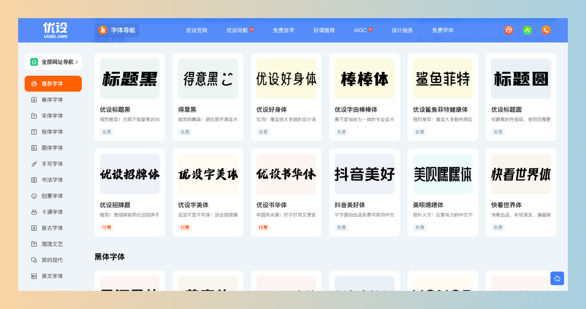Click the 黑体字体 section heading

(x=110, y=257)
